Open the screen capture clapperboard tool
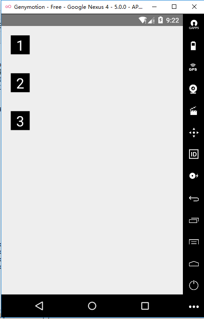 click(x=193, y=111)
